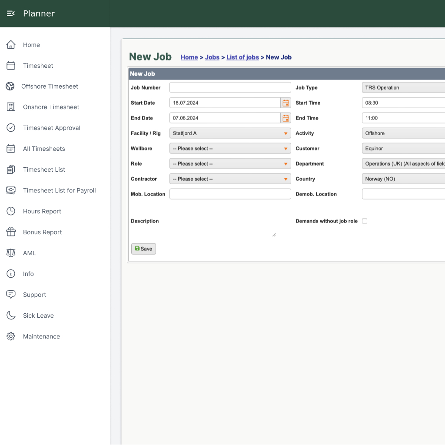Click the Onshore Timesheet building icon

point(10,107)
